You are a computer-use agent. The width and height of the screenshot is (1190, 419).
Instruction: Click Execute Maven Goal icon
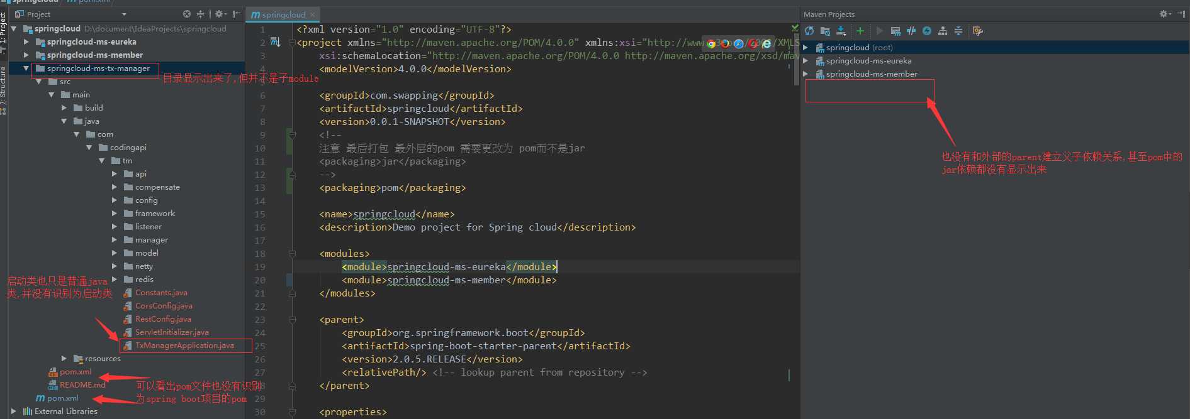[895, 31]
